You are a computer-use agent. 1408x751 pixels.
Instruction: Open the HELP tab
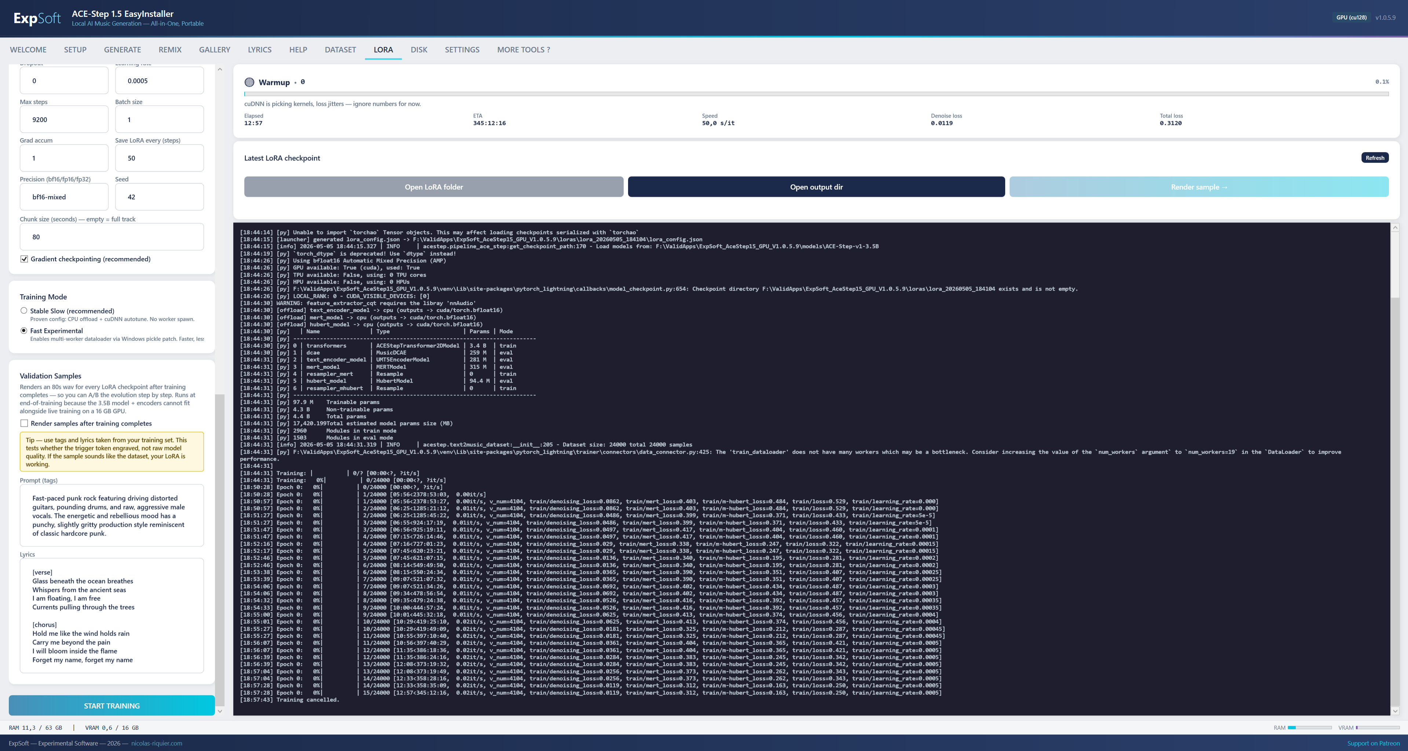point(298,50)
